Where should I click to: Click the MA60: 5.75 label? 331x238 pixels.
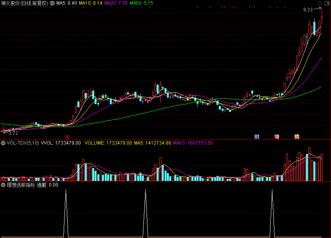(141, 3)
